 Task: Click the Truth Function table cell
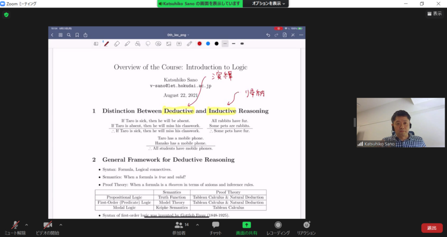coord(172,197)
